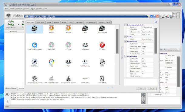
Task: Open the Android tab
Action: point(56,22)
